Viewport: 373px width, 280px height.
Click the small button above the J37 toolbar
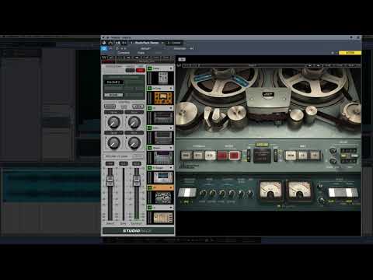click(182, 59)
